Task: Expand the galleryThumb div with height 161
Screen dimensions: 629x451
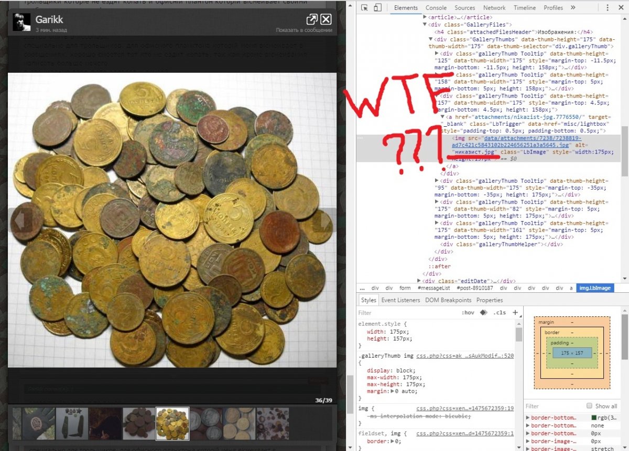Action: pyautogui.click(x=438, y=223)
